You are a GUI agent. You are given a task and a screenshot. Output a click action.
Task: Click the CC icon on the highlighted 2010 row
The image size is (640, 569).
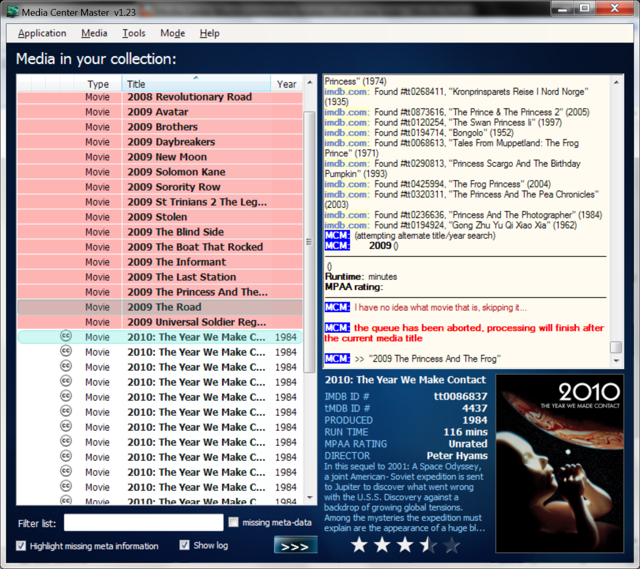pyautogui.click(x=66, y=336)
